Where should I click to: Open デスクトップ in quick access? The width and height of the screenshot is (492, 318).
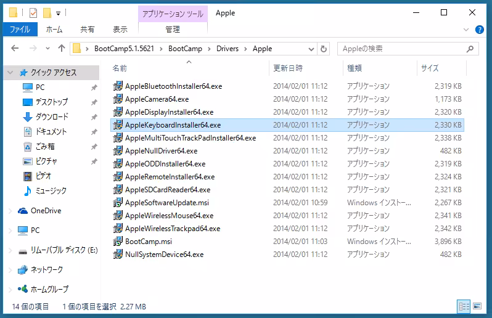[52, 102]
